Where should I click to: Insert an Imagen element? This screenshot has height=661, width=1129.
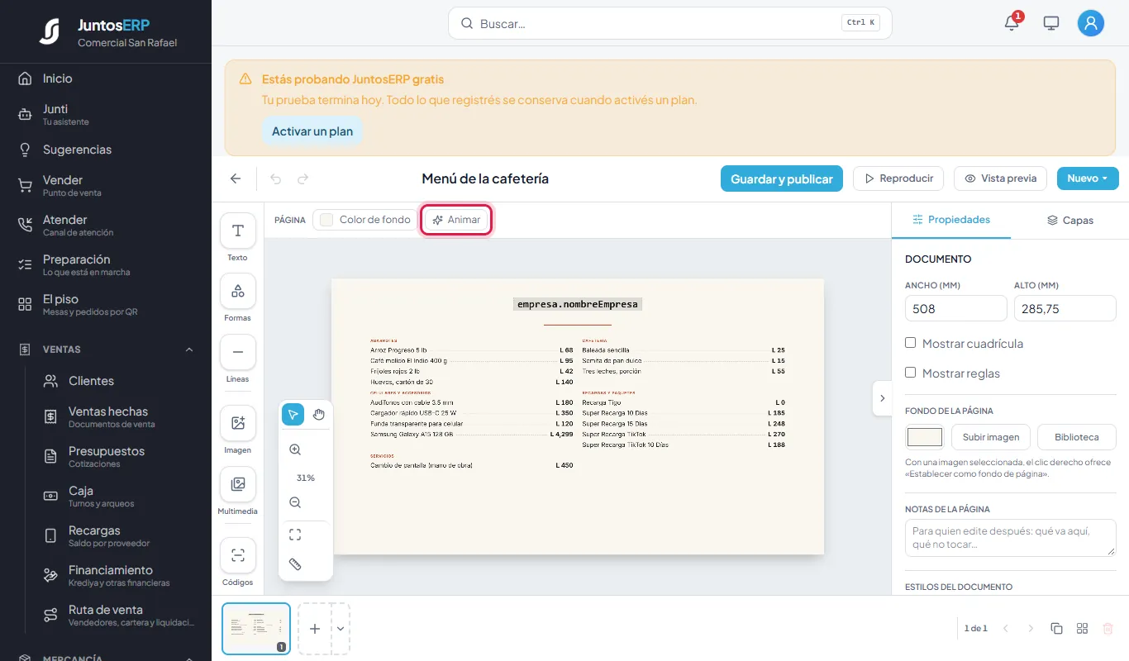click(238, 423)
